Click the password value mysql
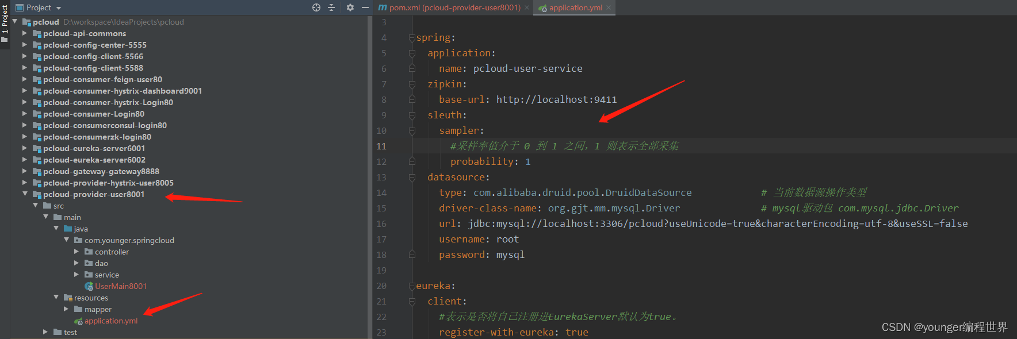Screen dimensions: 1017x339 coord(510,255)
